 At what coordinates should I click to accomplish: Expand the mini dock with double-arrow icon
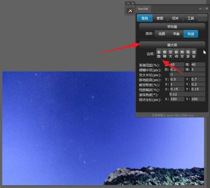point(128,3)
